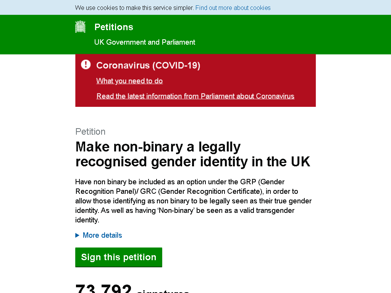Image resolution: width=391 pixels, height=293 pixels.
Task: Click the petition description paragraph about GRP
Action: [x=194, y=201]
